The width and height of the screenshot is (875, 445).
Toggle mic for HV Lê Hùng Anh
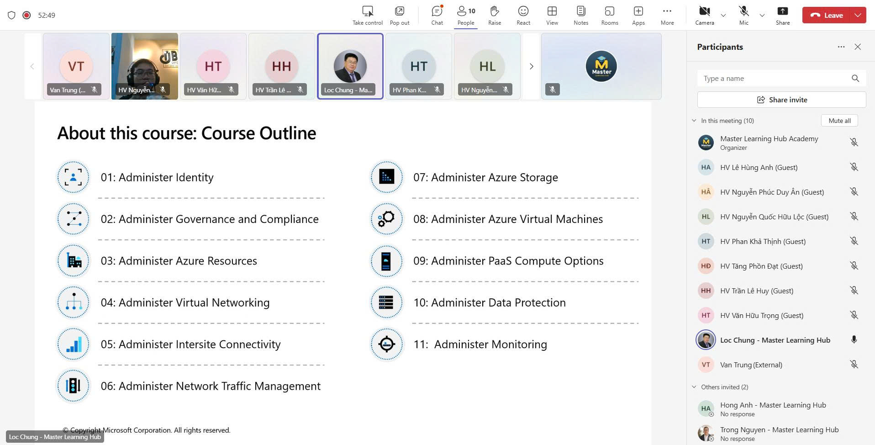(x=854, y=167)
